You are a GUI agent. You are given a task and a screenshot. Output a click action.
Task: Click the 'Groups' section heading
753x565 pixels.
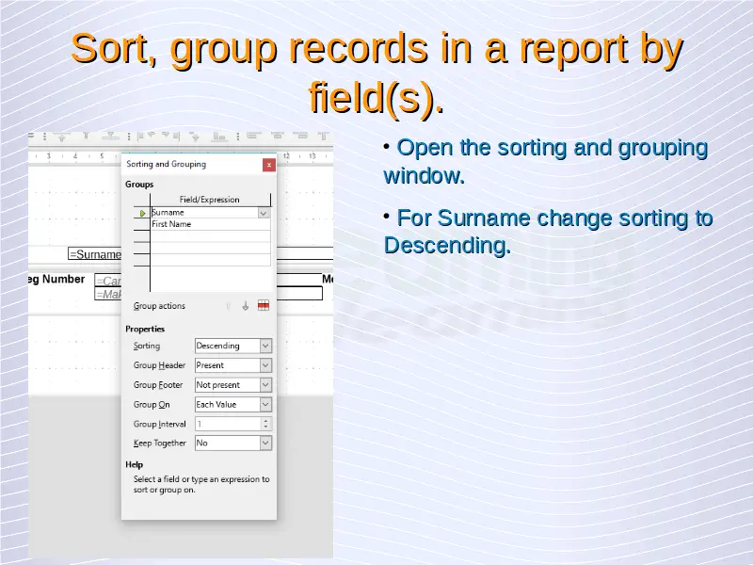(x=139, y=185)
